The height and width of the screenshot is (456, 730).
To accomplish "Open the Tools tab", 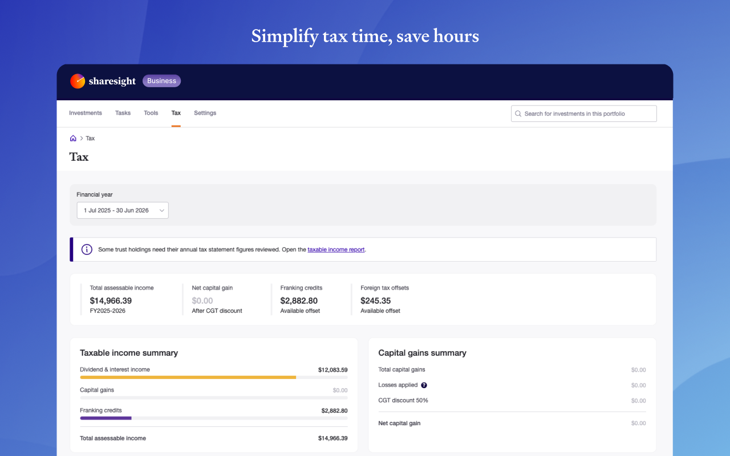I will (151, 113).
